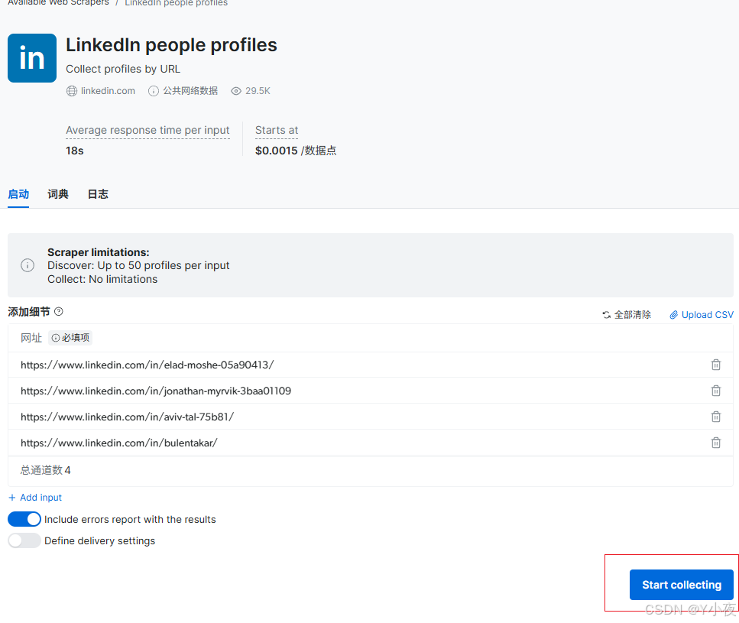Click Collect: No limitations text

[x=102, y=279]
